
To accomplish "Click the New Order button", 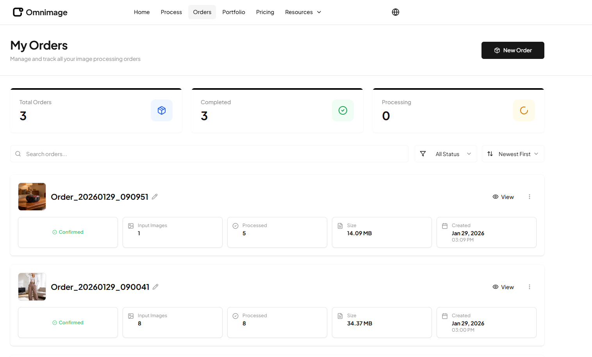I will click(x=513, y=50).
